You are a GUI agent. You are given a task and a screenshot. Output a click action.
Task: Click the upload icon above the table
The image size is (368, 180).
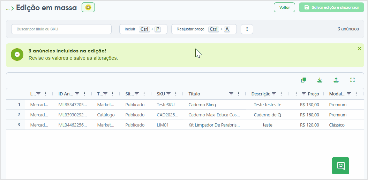[x=336, y=80]
